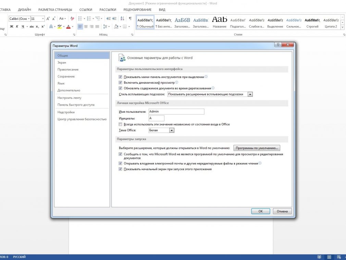The width and height of the screenshot is (346, 260).
Task: Justify the paragraph text
Action: [97, 27]
